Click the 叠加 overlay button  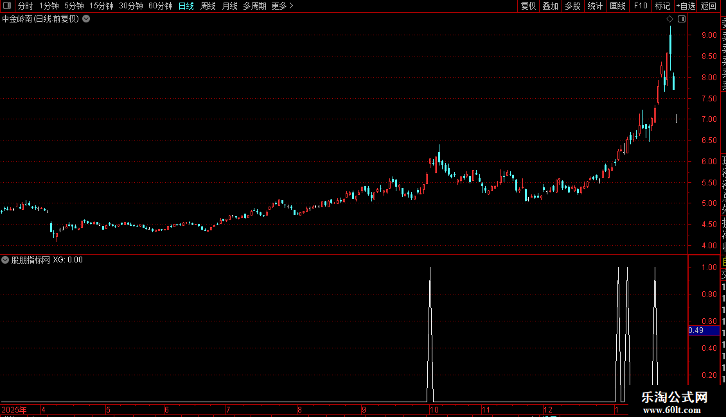tap(551, 6)
